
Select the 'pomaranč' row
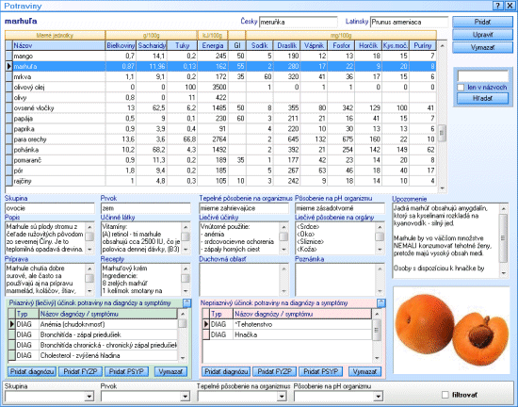coord(220,160)
